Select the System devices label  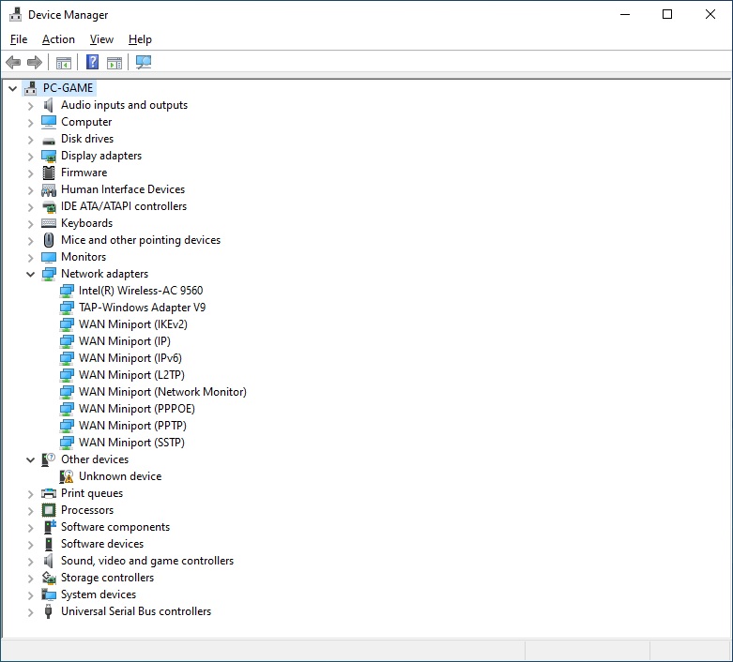[x=99, y=594]
